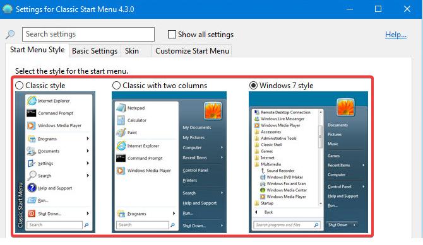This screenshot has width=423, height=245.
Task: Click search magnifier in Windows 7 preview search box
Action: pos(316,225)
